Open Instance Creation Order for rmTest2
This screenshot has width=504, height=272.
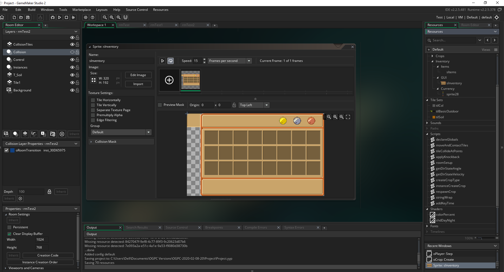[x=40, y=262]
